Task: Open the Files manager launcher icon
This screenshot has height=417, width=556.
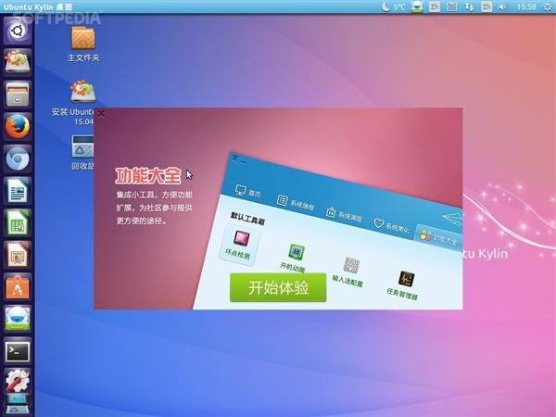Action: 17,95
